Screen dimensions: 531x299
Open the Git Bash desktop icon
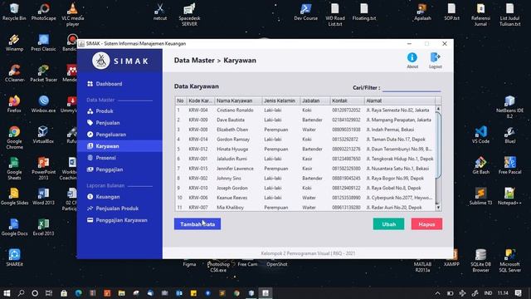(480, 165)
